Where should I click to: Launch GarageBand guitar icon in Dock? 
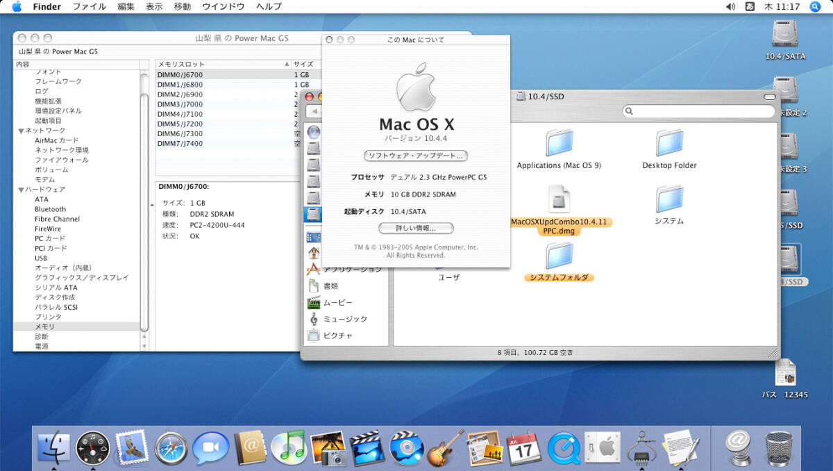(x=446, y=448)
